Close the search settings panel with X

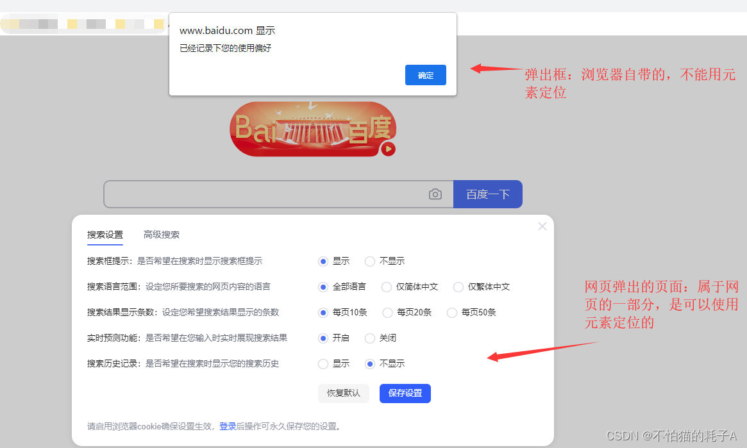[x=542, y=226]
